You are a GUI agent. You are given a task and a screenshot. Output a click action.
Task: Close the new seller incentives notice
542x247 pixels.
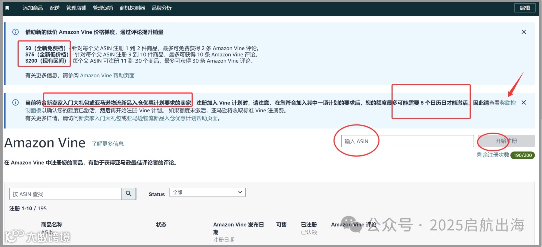tap(523, 103)
